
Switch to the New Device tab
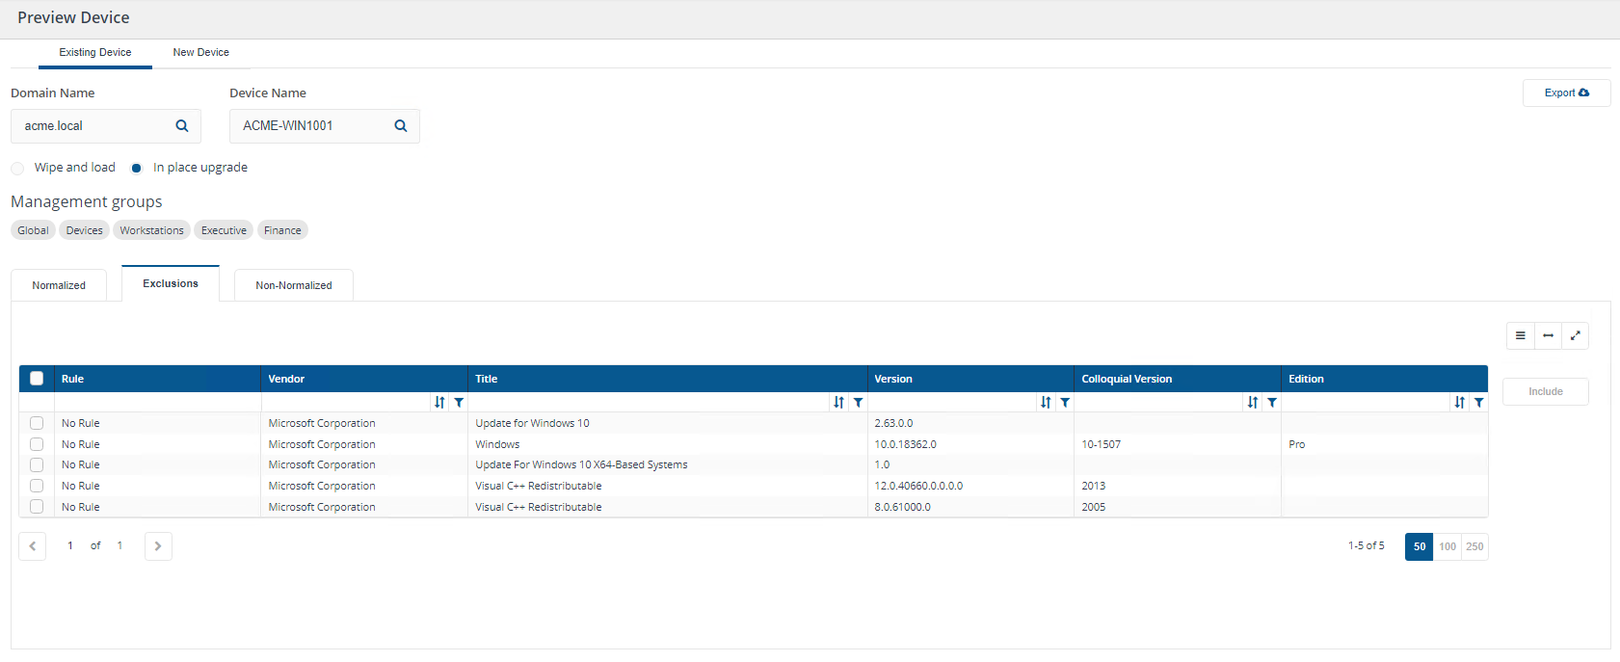pos(200,53)
